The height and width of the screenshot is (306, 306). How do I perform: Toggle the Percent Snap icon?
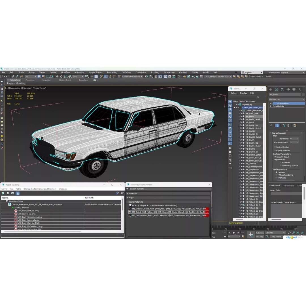pos(110,76)
